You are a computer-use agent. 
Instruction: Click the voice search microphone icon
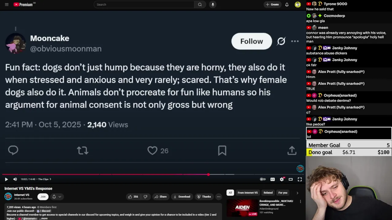click(x=213, y=5)
